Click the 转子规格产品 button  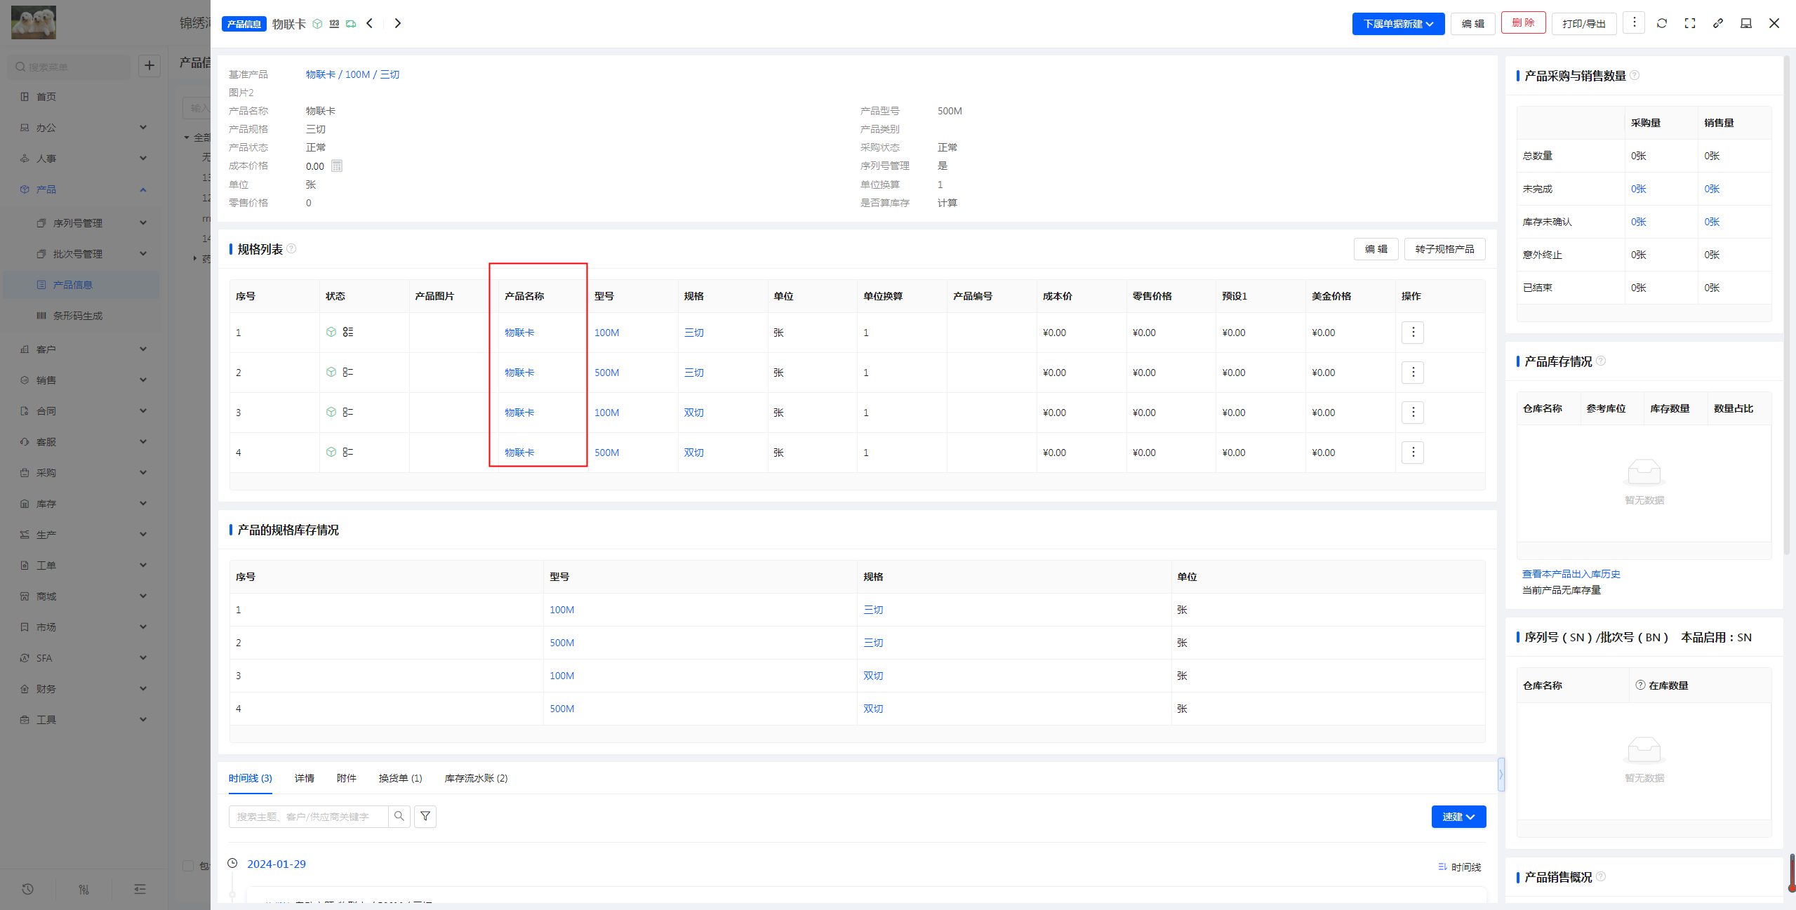pos(1444,249)
